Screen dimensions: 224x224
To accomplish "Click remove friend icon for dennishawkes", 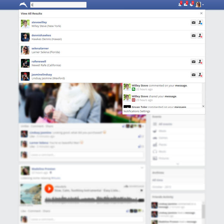I will (x=200, y=36).
